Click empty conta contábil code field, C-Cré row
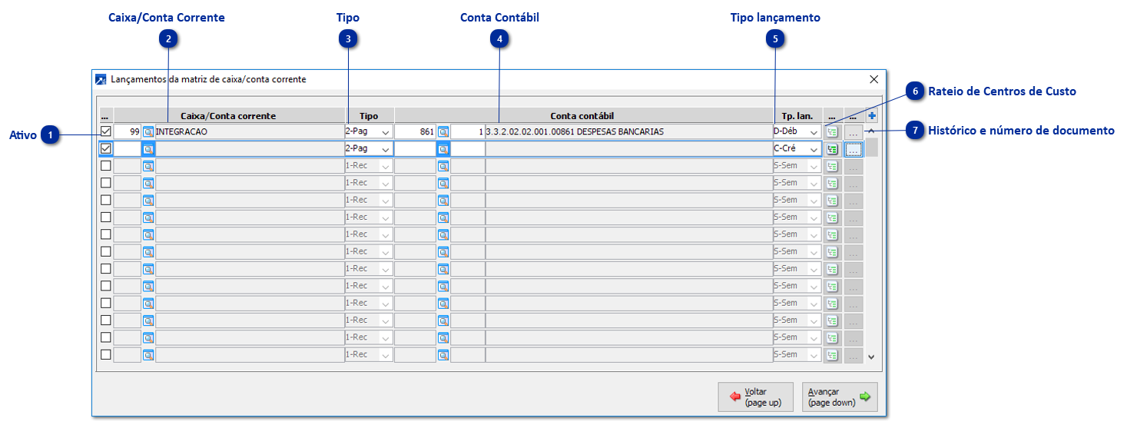The height and width of the screenshot is (425, 1127). pos(416,149)
